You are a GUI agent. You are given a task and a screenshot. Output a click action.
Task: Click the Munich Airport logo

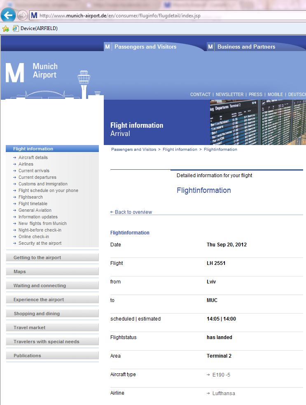click(x=32, y=73)
